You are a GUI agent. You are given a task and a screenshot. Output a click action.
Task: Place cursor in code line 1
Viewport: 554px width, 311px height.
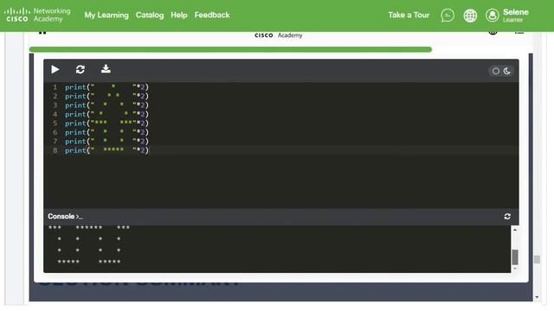coord(106,87)
